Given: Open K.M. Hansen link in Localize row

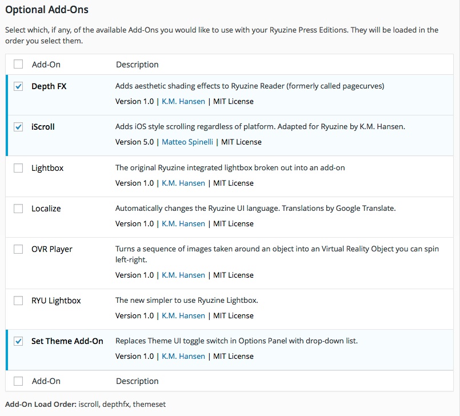Looking at the screenshot, I should (x=183, y=223).
